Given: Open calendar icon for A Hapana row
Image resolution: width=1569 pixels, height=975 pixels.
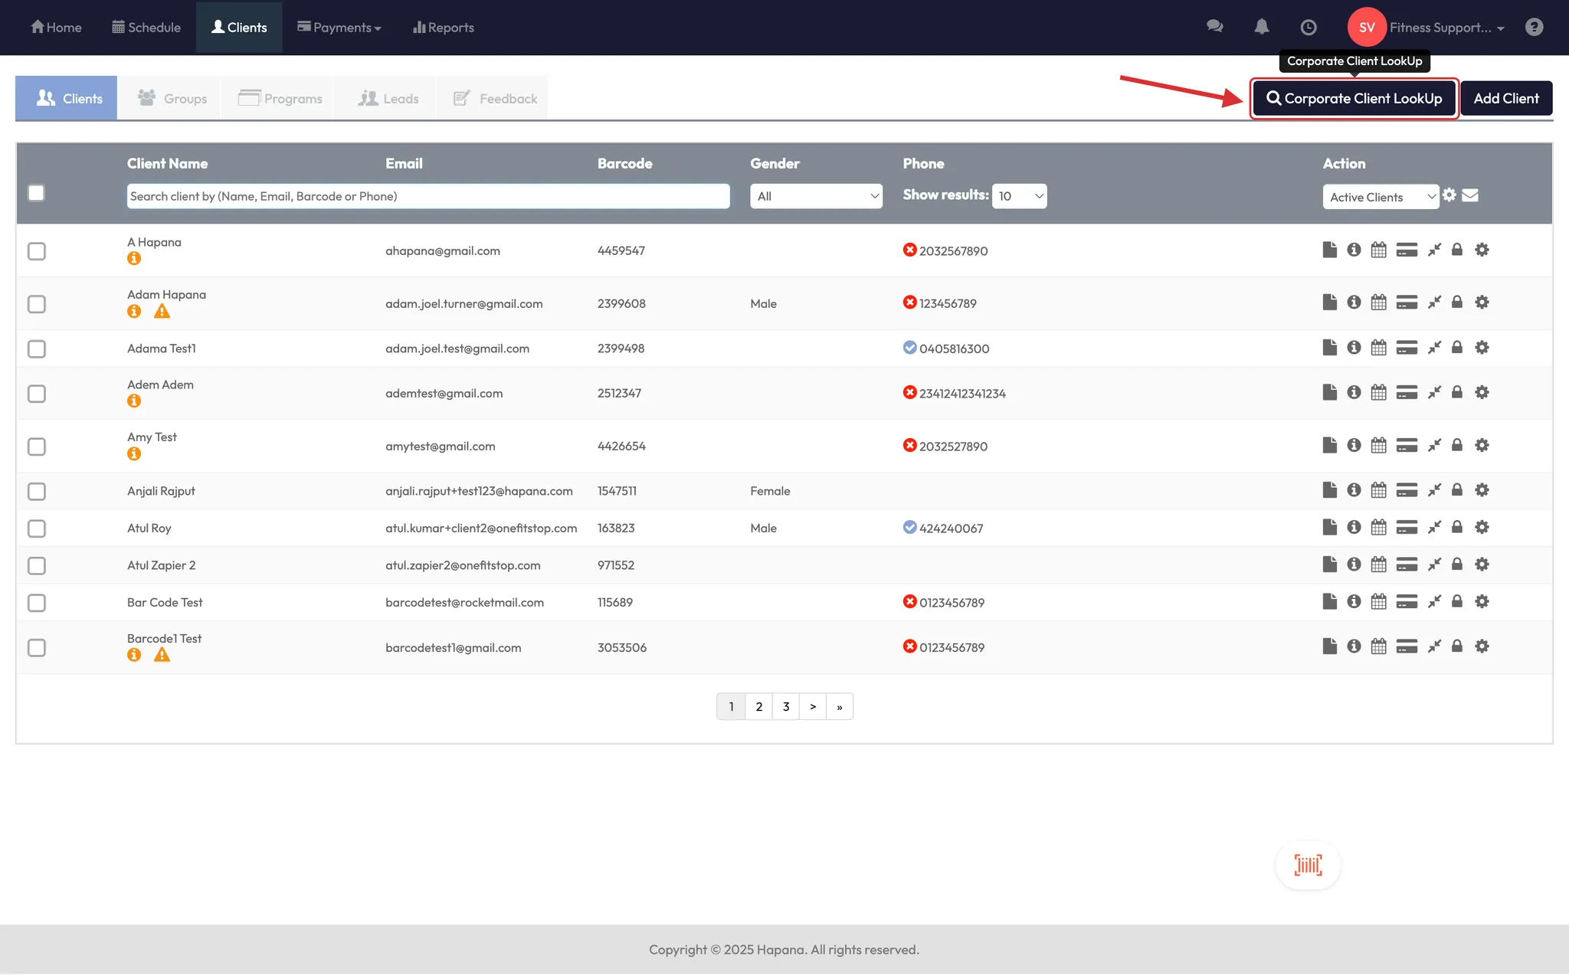Looking at the screenshot, I should point(1378,250).
